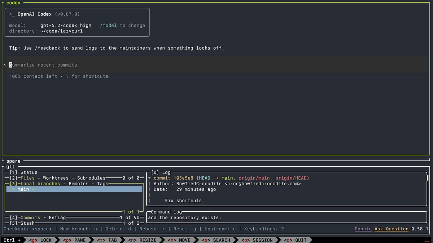
Task: Click the <s> SEARCH mode in status bar
Action: (x=216, y=240)
